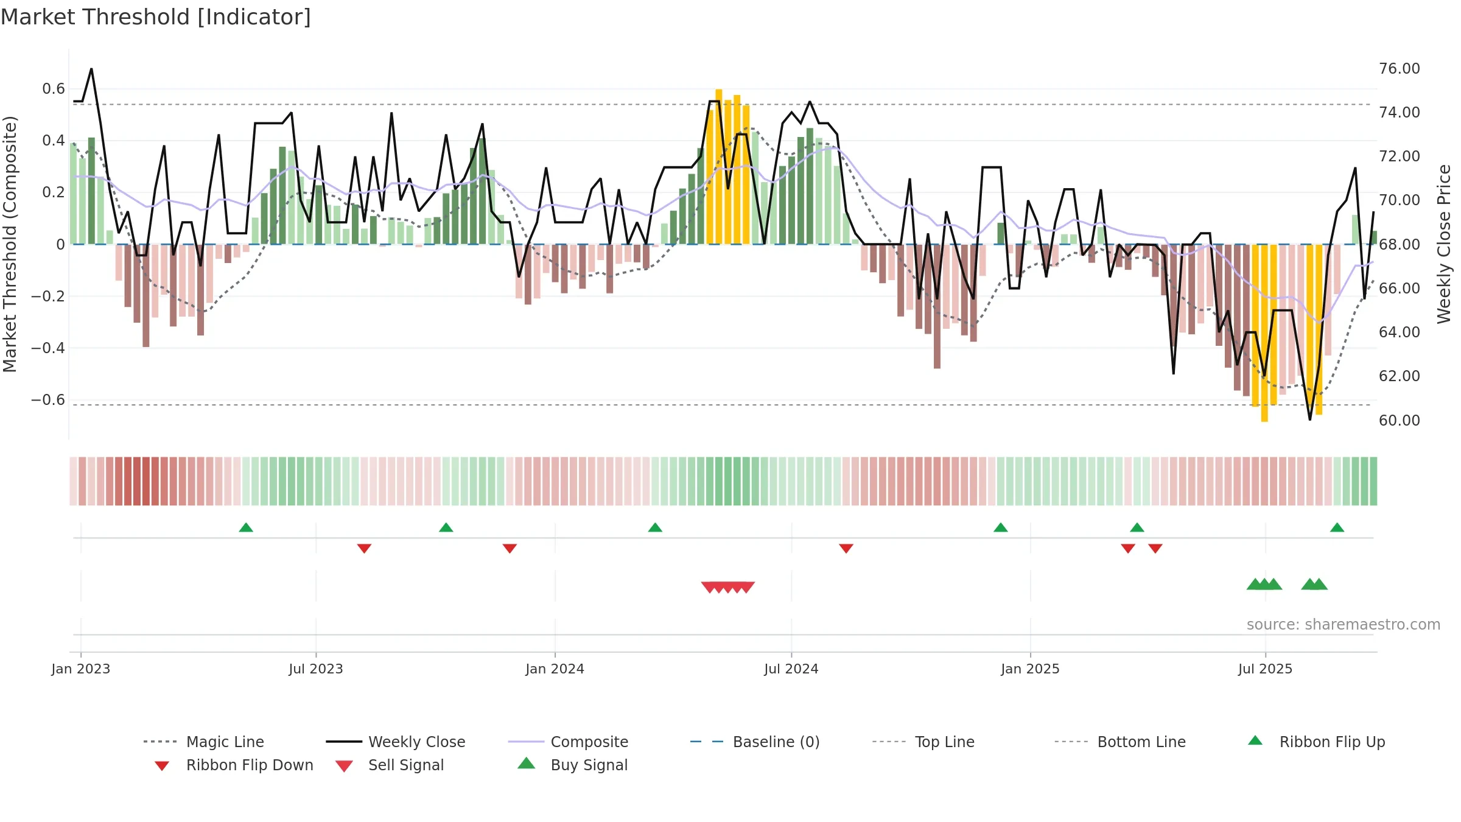Click the 'Jul 2025' x-axis label

1266,669
